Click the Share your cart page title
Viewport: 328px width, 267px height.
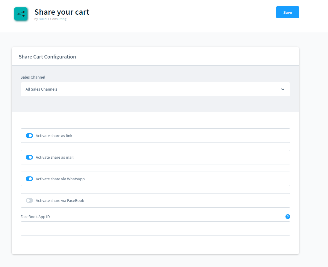(x=62, y=12)
